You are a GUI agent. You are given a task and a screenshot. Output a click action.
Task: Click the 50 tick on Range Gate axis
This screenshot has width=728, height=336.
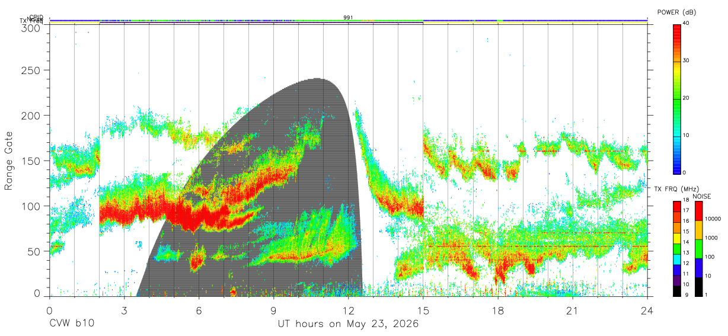click(34, 251)
